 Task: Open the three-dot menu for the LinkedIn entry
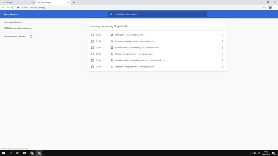(223, 48)
